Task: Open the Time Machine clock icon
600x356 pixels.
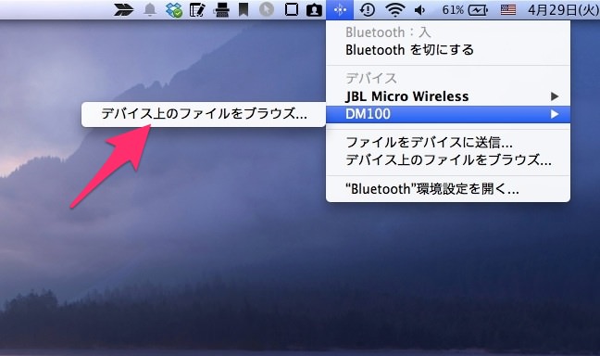Action: click(x=367, y=9)
